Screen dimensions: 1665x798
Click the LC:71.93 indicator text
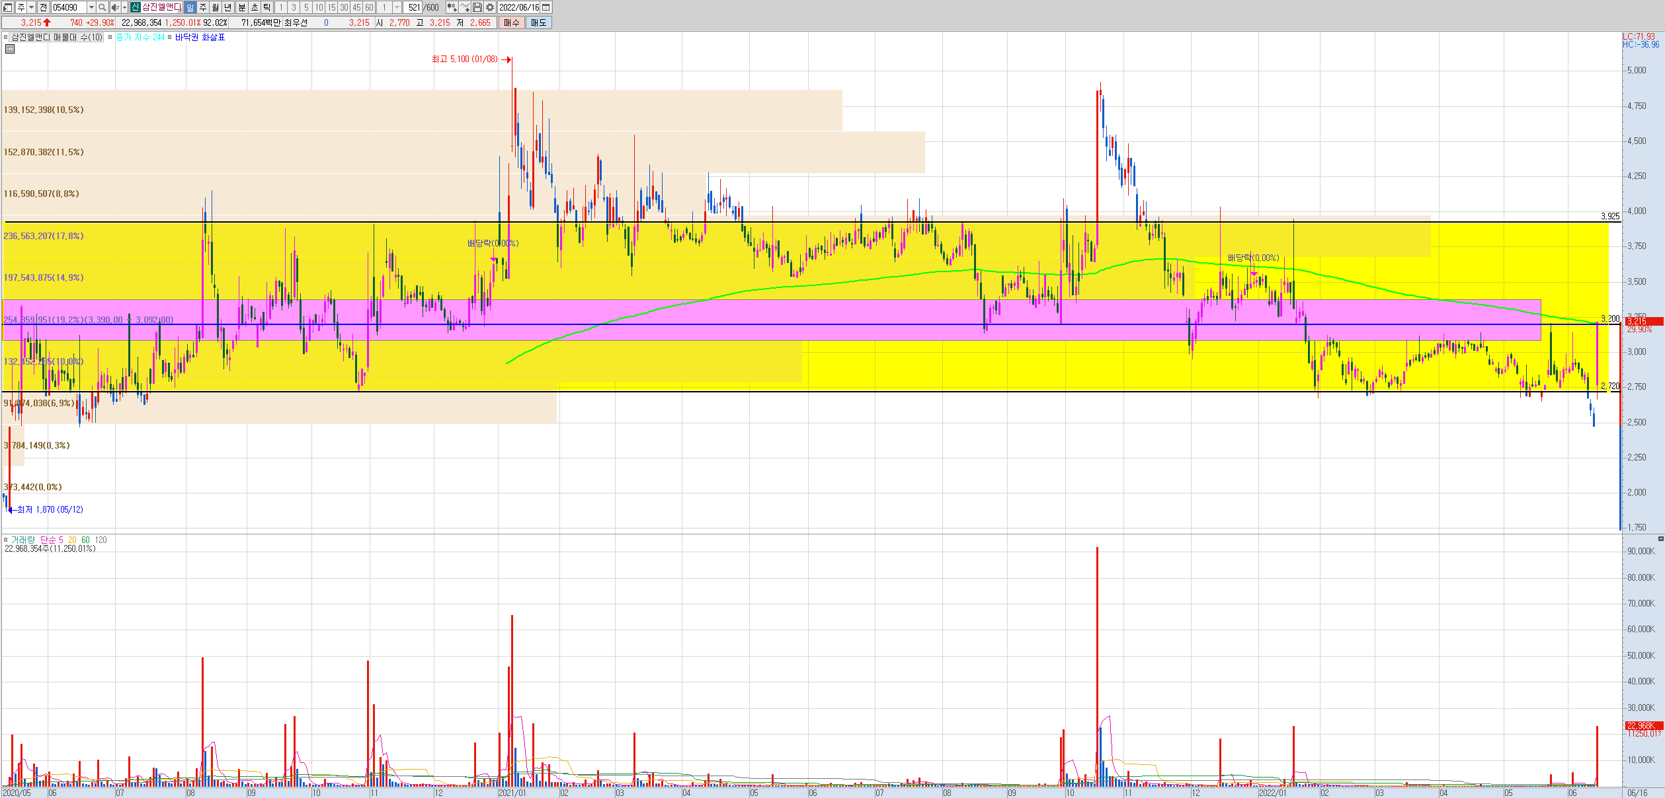click(x=1639, y=36)
